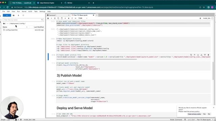Click the browser address bar URL

point(88,7)
